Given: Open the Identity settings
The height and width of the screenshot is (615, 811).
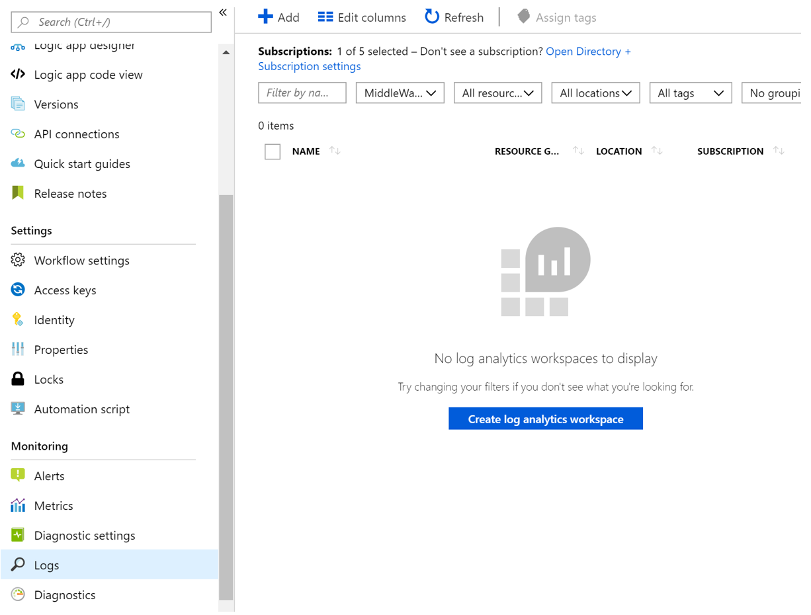Looking at the screenshot, I should tap(54, 319).
